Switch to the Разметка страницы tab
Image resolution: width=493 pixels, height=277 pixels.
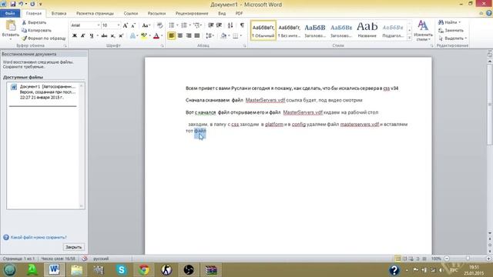click(x=95, y=14)
